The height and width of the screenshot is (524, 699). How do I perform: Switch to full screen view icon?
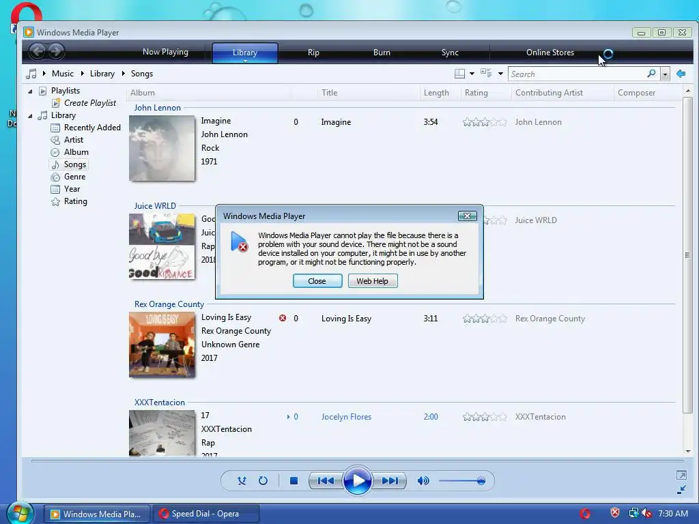[x=681, y=475]
